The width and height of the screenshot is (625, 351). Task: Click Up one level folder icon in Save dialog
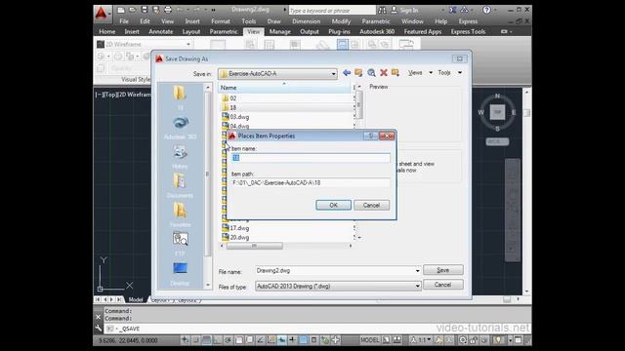pos(358,72)
